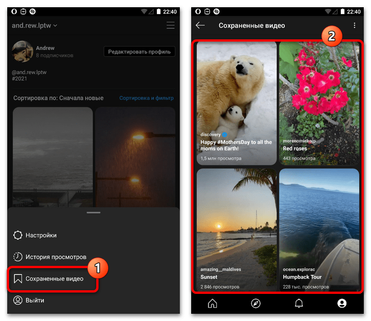This screenshot has width=371, height=321.
Task: Open the Red roses video
Action: coord(319,103)
